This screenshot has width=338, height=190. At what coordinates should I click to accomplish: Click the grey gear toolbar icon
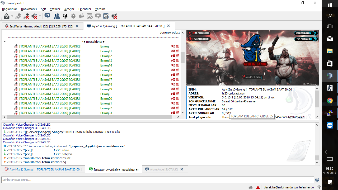[x=73, y=16]
